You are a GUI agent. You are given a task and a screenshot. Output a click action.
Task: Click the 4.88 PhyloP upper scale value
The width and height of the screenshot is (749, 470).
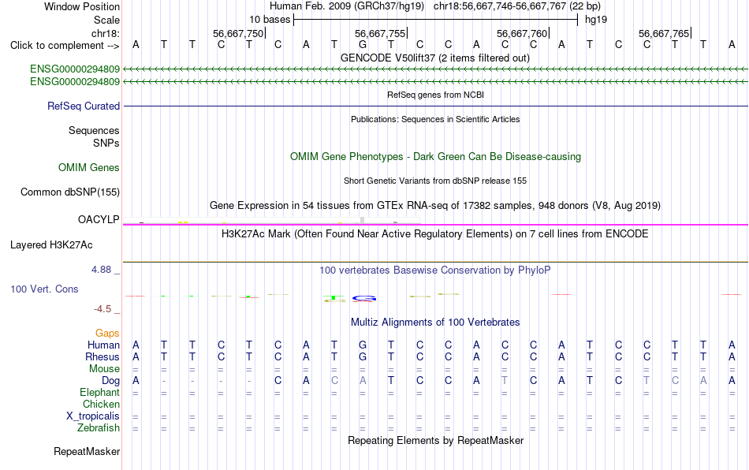pyautogui.click(x=101, y=270)
